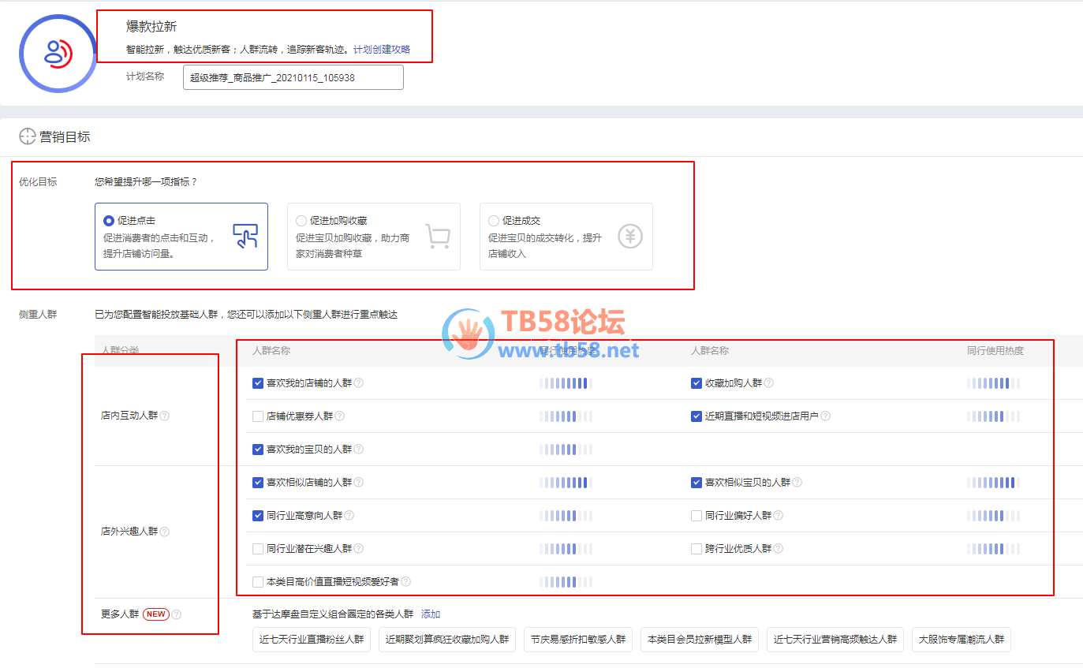Enable the 店铺优惠券人群 checkbox
Image resolution: width=1083 pixels, height=668 pixels.
[258, 416]
